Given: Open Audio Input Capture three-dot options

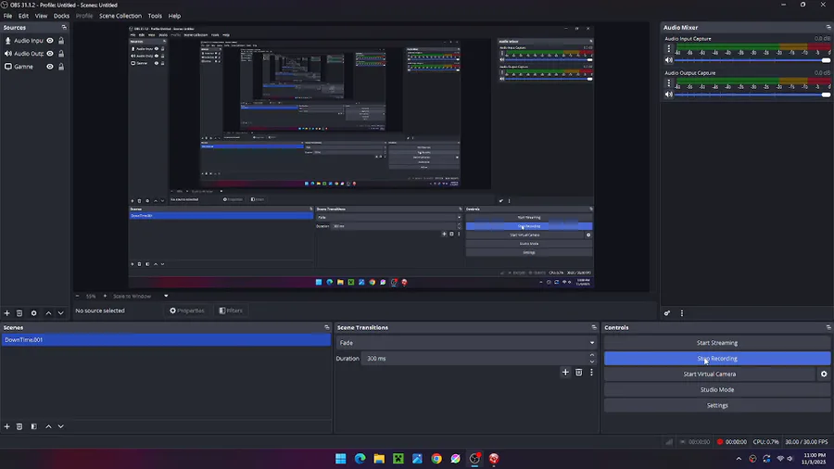Looking at the screenshot, I should pyautogui.click(x=669, y=48).
